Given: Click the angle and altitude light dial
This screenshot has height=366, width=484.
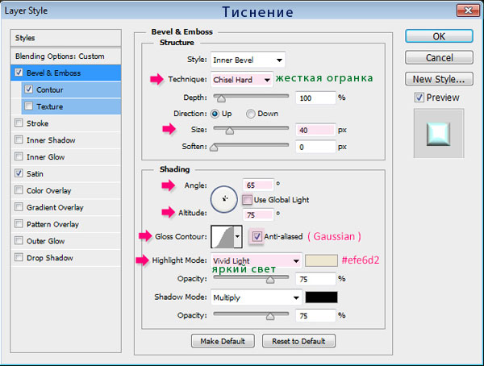Looking at the screenshot, I should (x=224, y=199).
